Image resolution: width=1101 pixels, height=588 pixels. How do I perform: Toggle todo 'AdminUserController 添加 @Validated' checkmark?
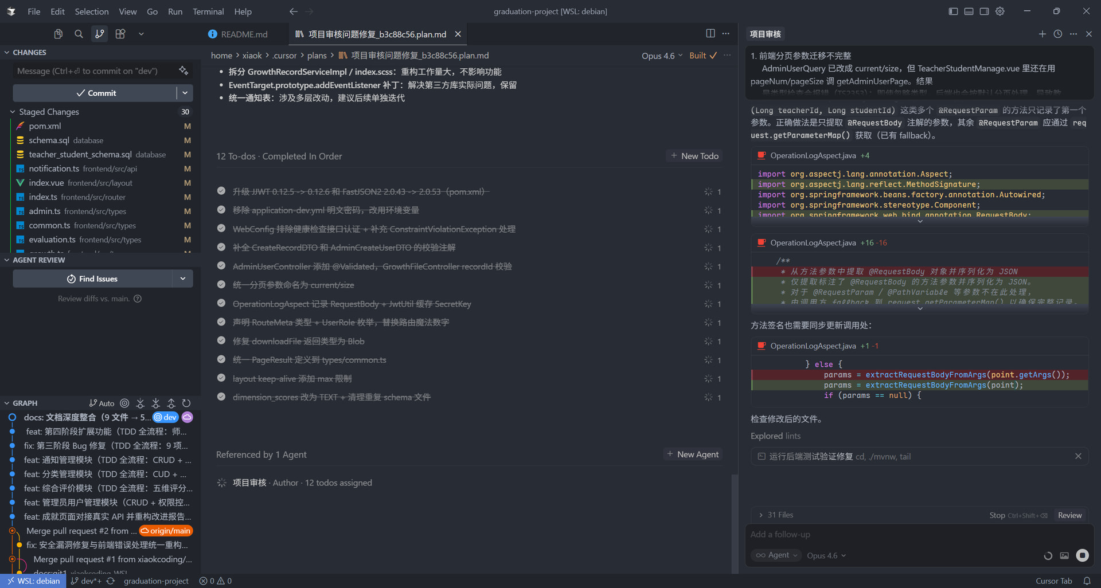click(221, 266)
